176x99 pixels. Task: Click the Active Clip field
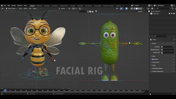click(x=167, y=52)
